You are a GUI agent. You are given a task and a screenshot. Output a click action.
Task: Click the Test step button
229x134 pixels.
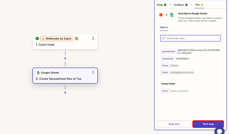point(208,124)
